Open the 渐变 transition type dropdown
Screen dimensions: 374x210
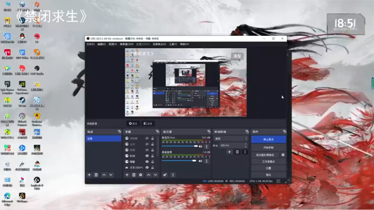[230, 139]
